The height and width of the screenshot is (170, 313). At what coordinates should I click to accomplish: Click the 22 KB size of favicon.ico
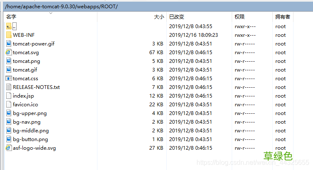[x=156, y=105]
